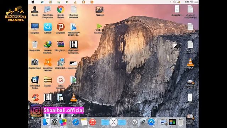Image resolution: width=227 pixels, height=128 pixels.
Task: Open the Untitled 7 1280x720 desktop file
Action: 190,117
